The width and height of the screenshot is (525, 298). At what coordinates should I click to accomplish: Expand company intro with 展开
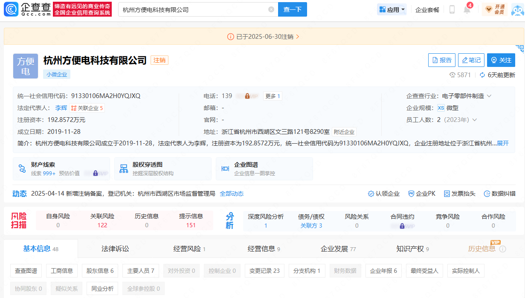tap(503, 143)
